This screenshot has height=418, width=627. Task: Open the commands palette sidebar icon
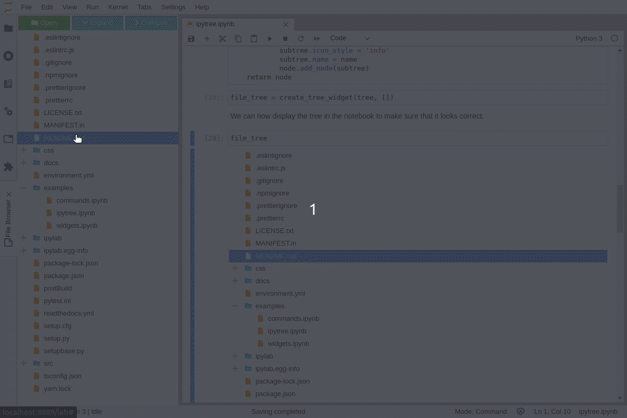[8, 84]
